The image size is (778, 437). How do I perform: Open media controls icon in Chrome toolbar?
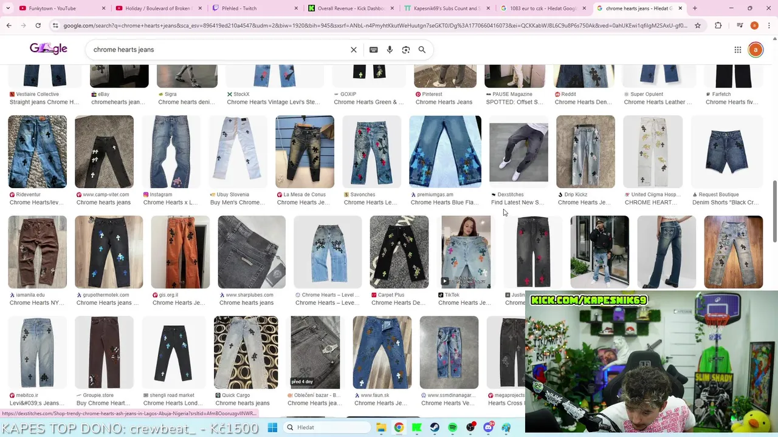(739, 25)
